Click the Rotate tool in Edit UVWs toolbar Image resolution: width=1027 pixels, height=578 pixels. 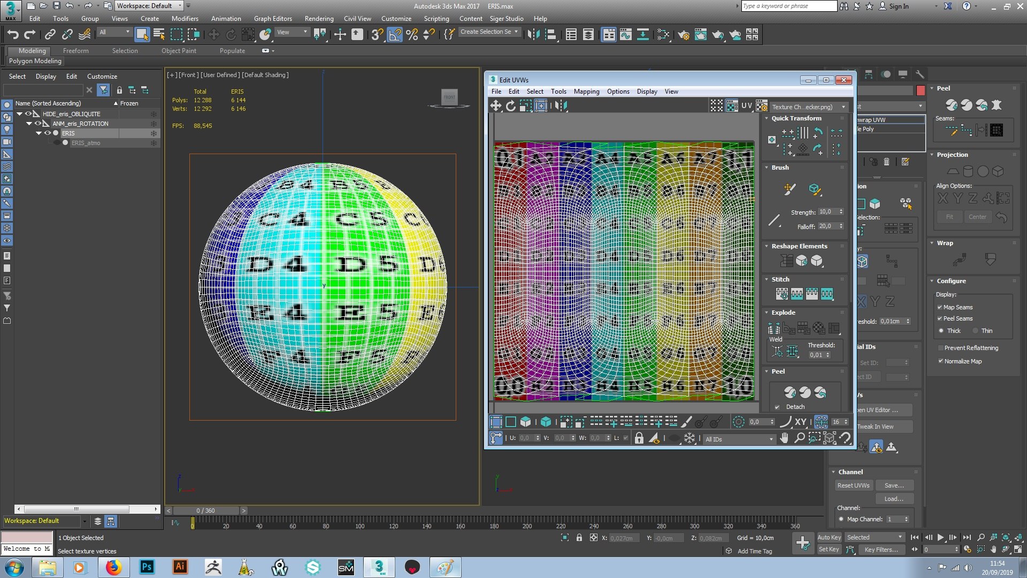[511, 106]
